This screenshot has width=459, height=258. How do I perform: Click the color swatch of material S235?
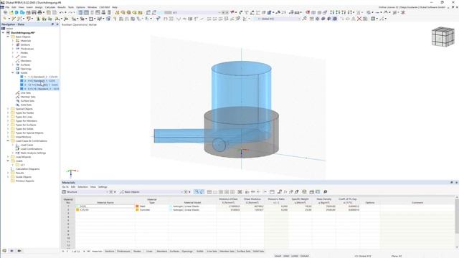pos(77,206)
